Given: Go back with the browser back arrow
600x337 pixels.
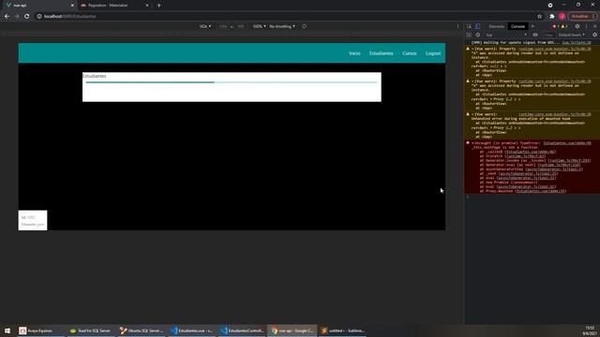Looking at the screenshot, I should 7,17.
